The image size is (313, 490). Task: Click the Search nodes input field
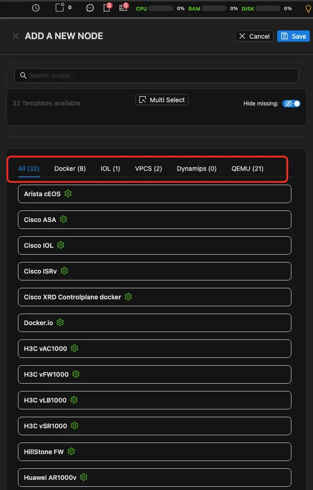[x=156, y=76]
